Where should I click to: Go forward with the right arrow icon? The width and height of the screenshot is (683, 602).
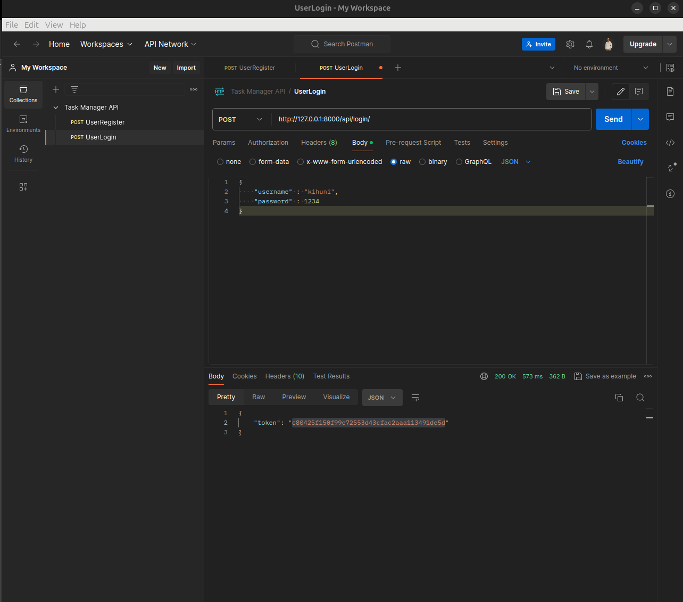(36, 44)
